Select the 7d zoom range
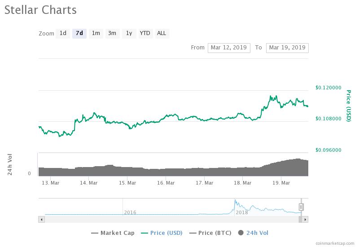 [79, 33]
